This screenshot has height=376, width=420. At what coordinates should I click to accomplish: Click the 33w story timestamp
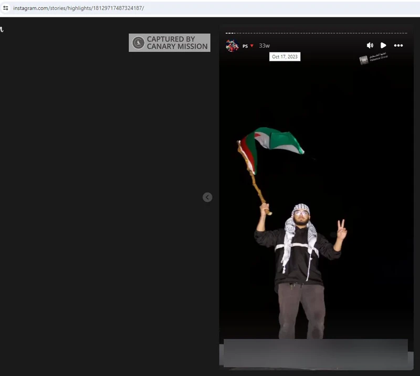tap(264, 46)
